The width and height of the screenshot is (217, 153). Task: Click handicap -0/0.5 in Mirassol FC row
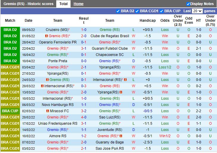[148, 111]
